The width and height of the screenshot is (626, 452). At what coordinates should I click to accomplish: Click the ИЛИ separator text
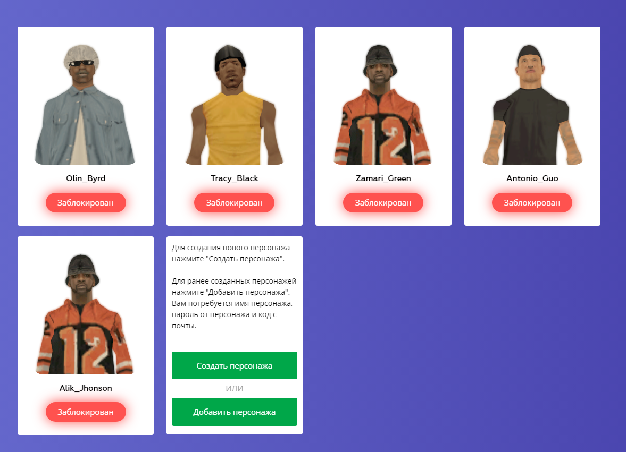click(235, 388)
